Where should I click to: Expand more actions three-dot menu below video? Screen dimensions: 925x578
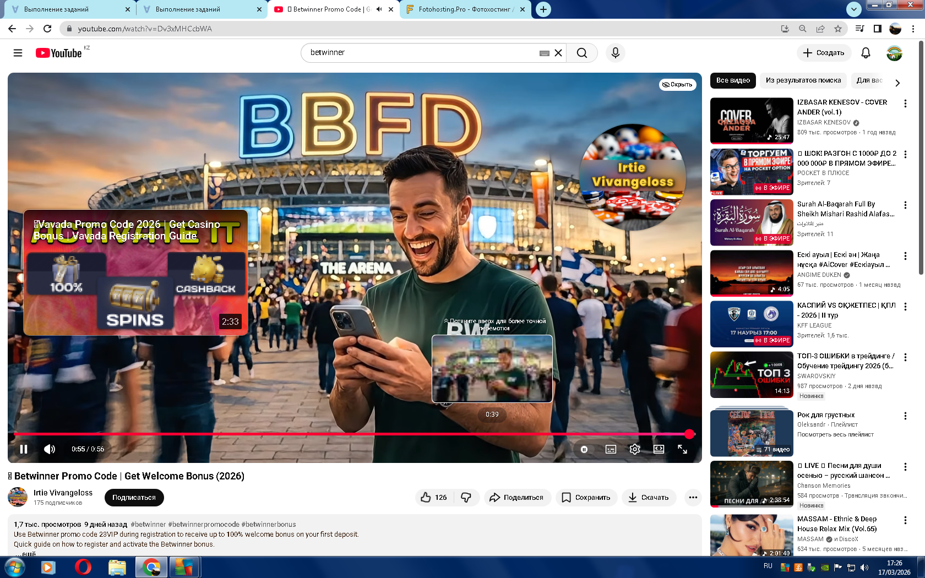coord(693,498)
